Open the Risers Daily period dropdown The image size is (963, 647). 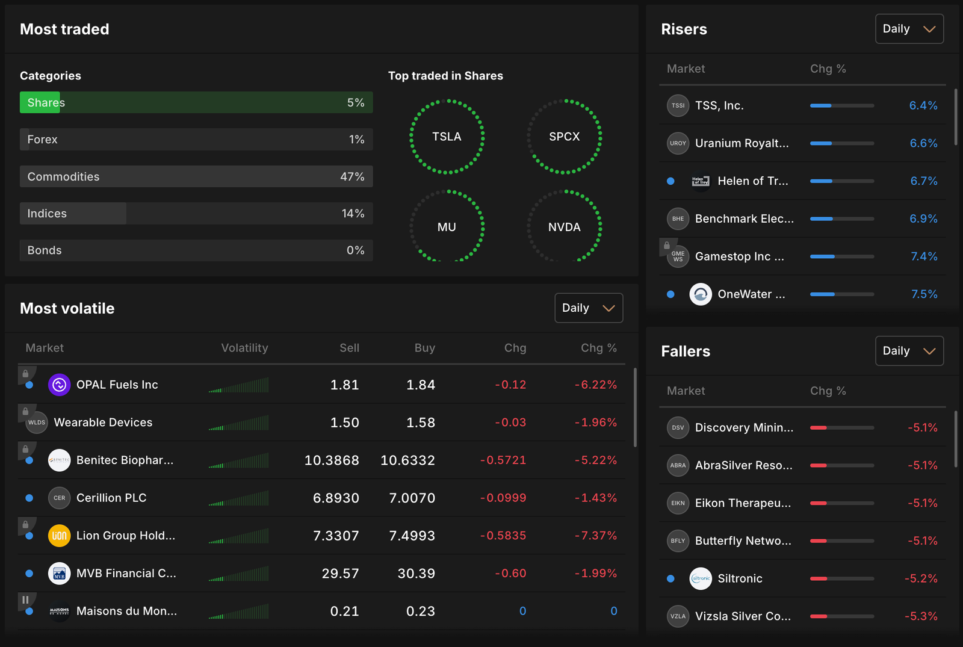click(909, 29)
